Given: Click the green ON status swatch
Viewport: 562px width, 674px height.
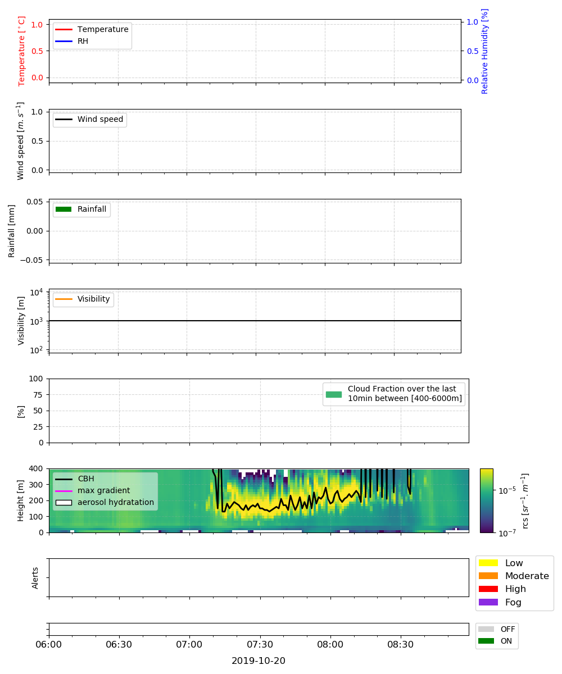Looking at the screenshot, I should pos(486,641).
